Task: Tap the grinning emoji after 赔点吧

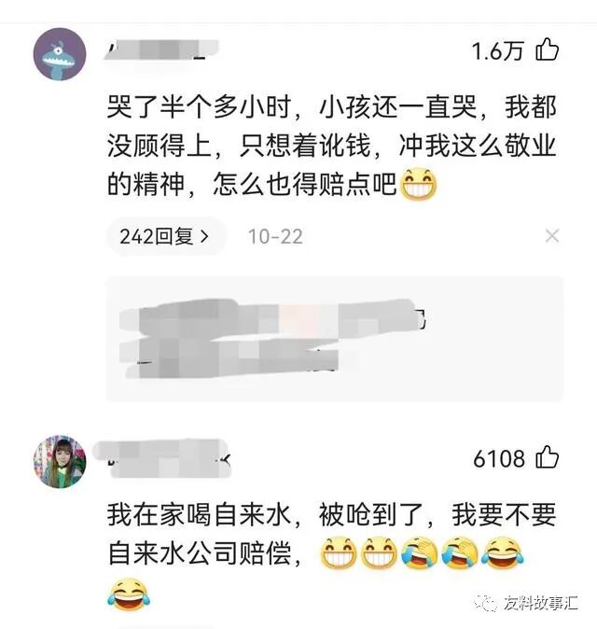Action: (x=419, y=185)
